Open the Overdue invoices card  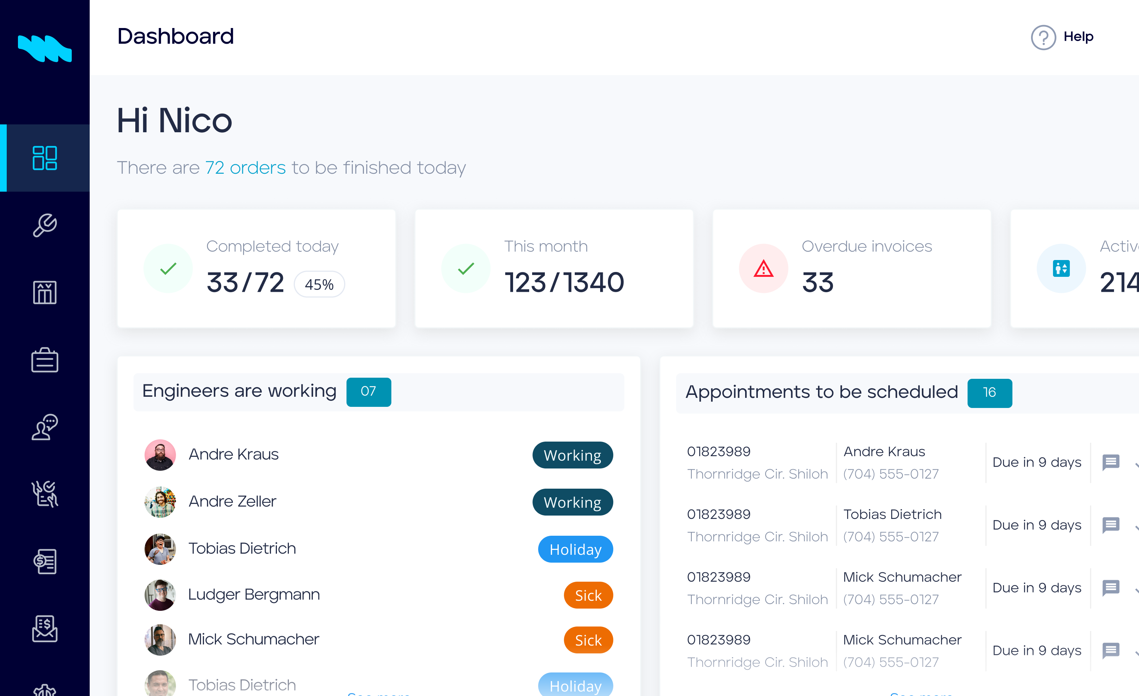(x=852, y=269)
